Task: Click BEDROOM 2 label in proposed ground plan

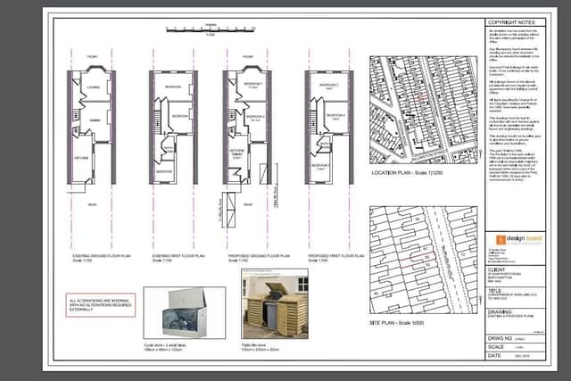Action: pos(255,117)
